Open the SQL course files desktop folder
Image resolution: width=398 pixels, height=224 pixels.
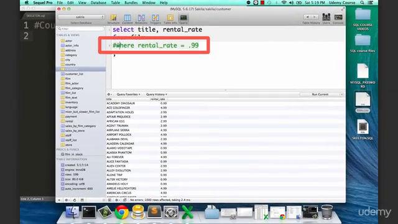point(363,43)
